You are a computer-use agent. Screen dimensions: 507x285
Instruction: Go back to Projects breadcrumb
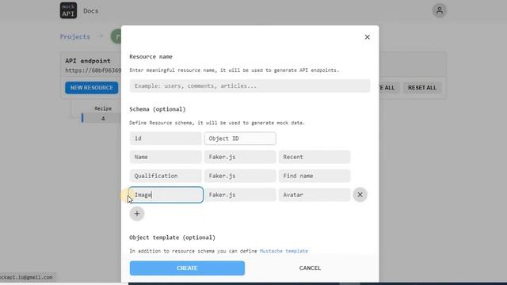tap(75, 36)
